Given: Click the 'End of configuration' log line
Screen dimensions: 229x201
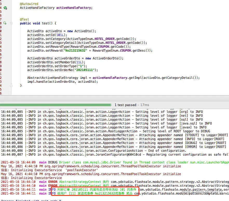Looking at the screenshot, I should [x=94, y=151].
